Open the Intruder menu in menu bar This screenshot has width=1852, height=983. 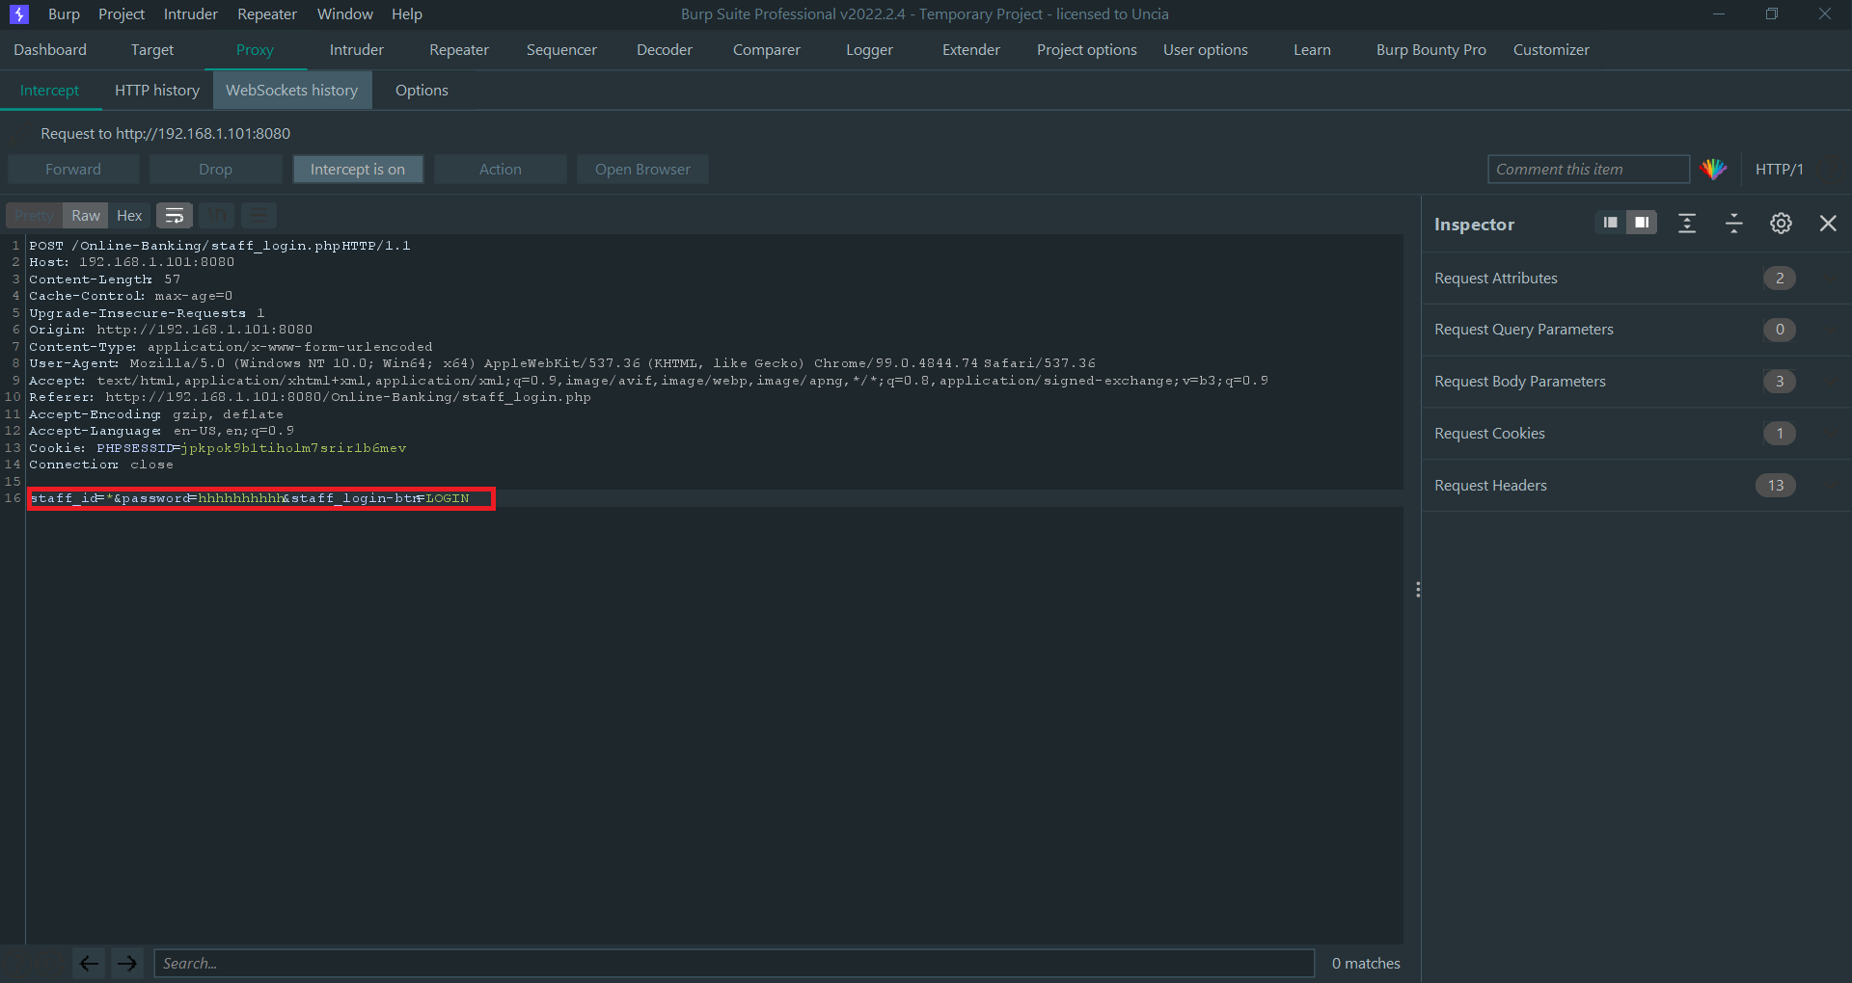click(191, 14)
